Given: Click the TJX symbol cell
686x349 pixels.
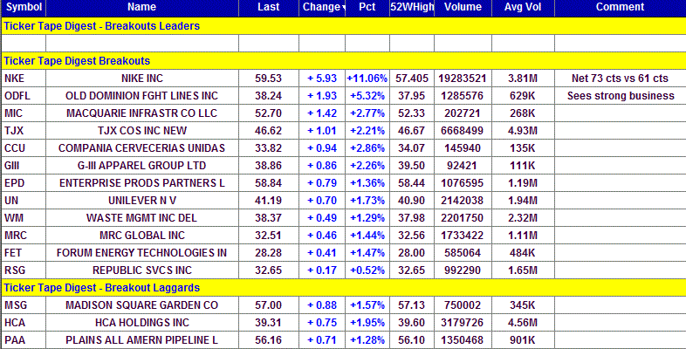Looking at the screenshot, I should click(24, 131).
